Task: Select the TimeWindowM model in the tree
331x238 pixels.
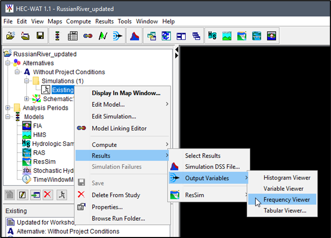Action: click(x=53, y=180)
